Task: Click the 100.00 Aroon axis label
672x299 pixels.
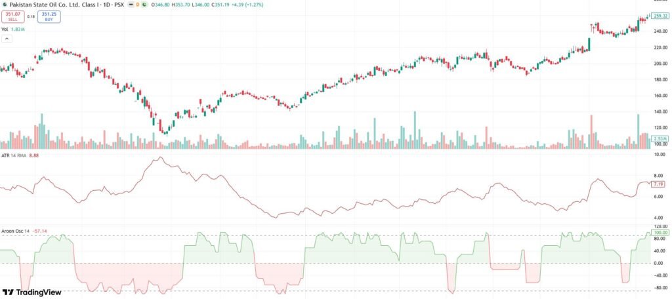Action: (x=660, y=232)
